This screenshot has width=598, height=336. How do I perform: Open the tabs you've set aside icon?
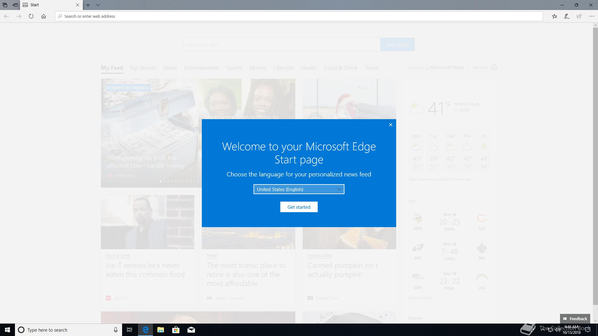pyautogui.click(x=5, y=5)
